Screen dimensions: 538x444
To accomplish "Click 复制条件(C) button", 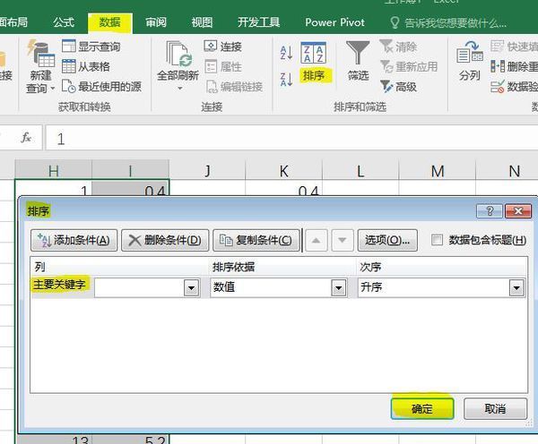I will pyautogui.click(x=256, y=241).
